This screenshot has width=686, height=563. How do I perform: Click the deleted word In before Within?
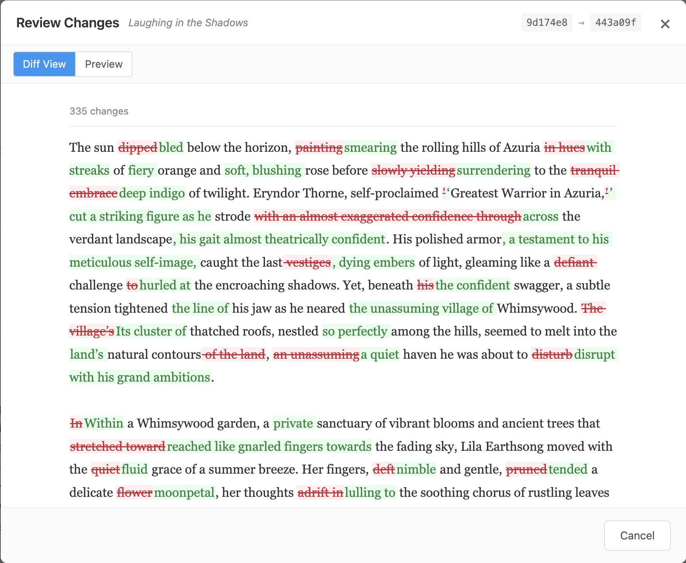click(76, 423)
